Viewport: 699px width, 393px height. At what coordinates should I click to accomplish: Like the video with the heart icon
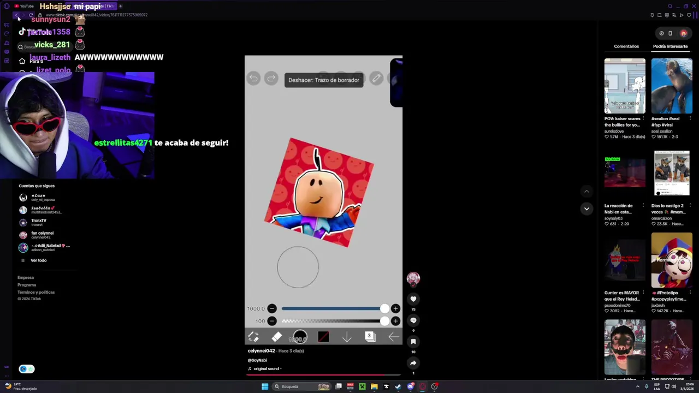(x=413, y=299)
